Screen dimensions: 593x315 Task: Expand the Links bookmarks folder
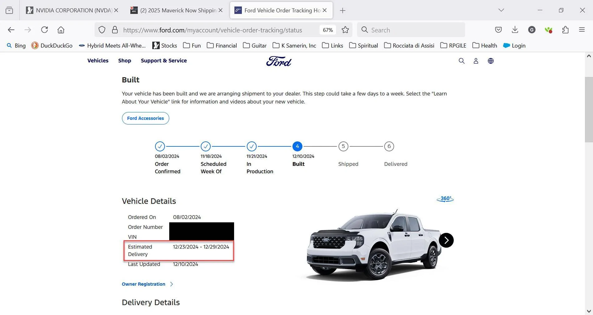[x=332, y=46]
